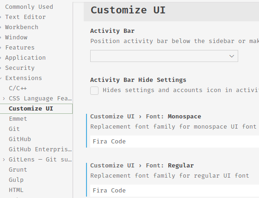
Task: Select Security in settings tree
Action: [x=20, y=68]
